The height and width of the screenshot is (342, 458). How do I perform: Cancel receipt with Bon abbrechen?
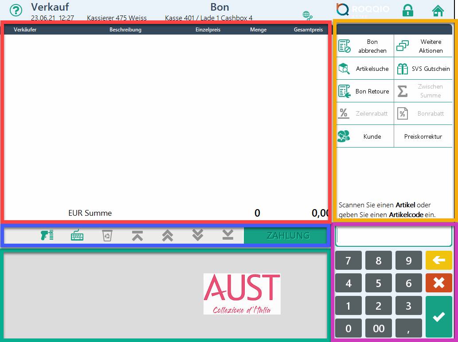tap(365, 46)
